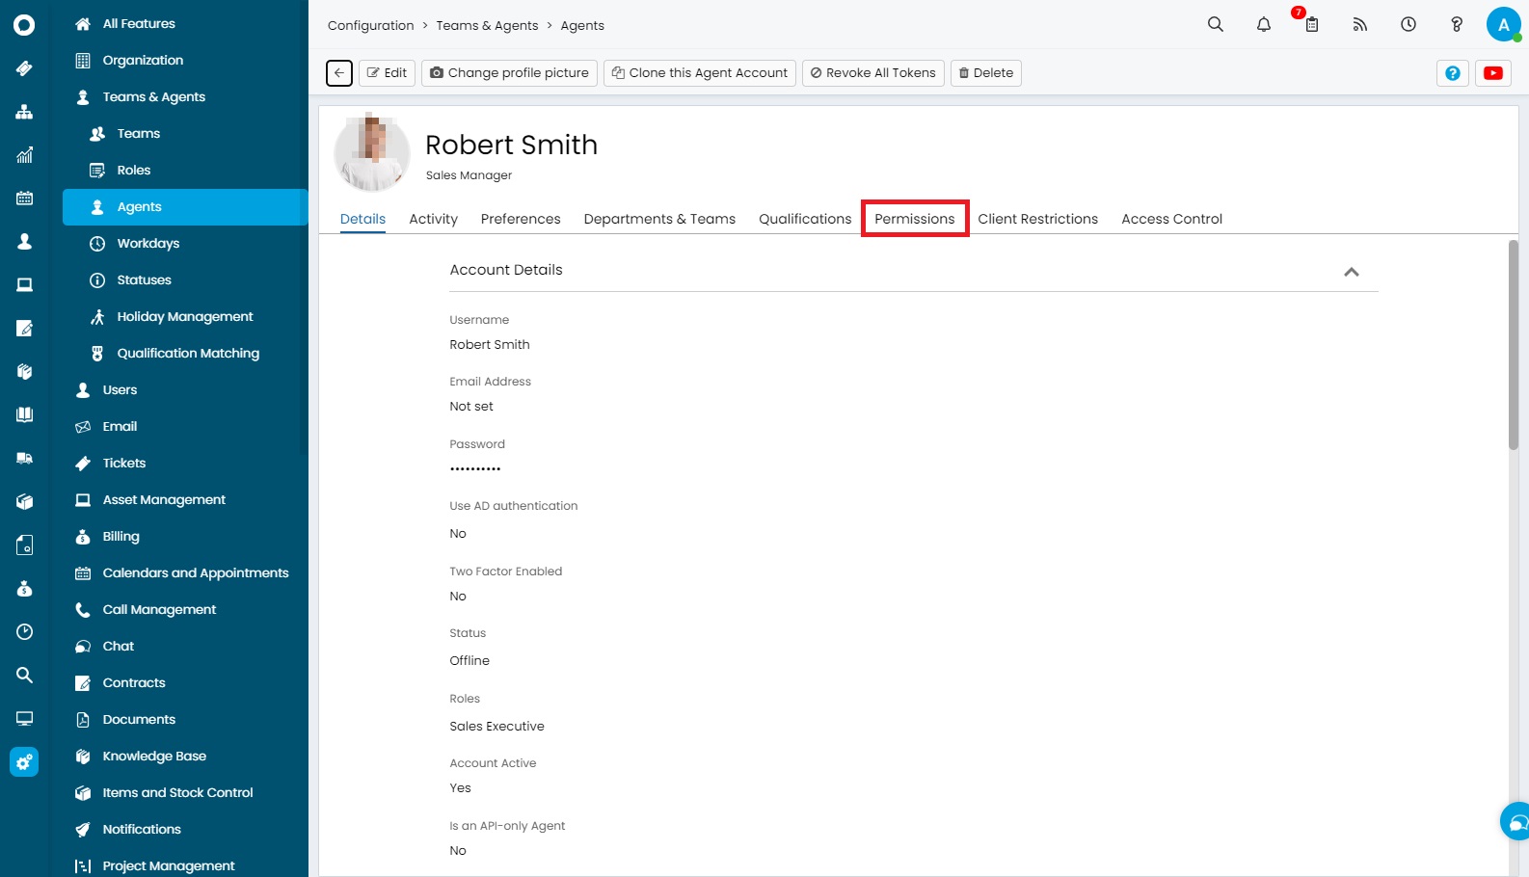
Task: Open the live chat bubble widget
Action: [x=1516, y=822]
